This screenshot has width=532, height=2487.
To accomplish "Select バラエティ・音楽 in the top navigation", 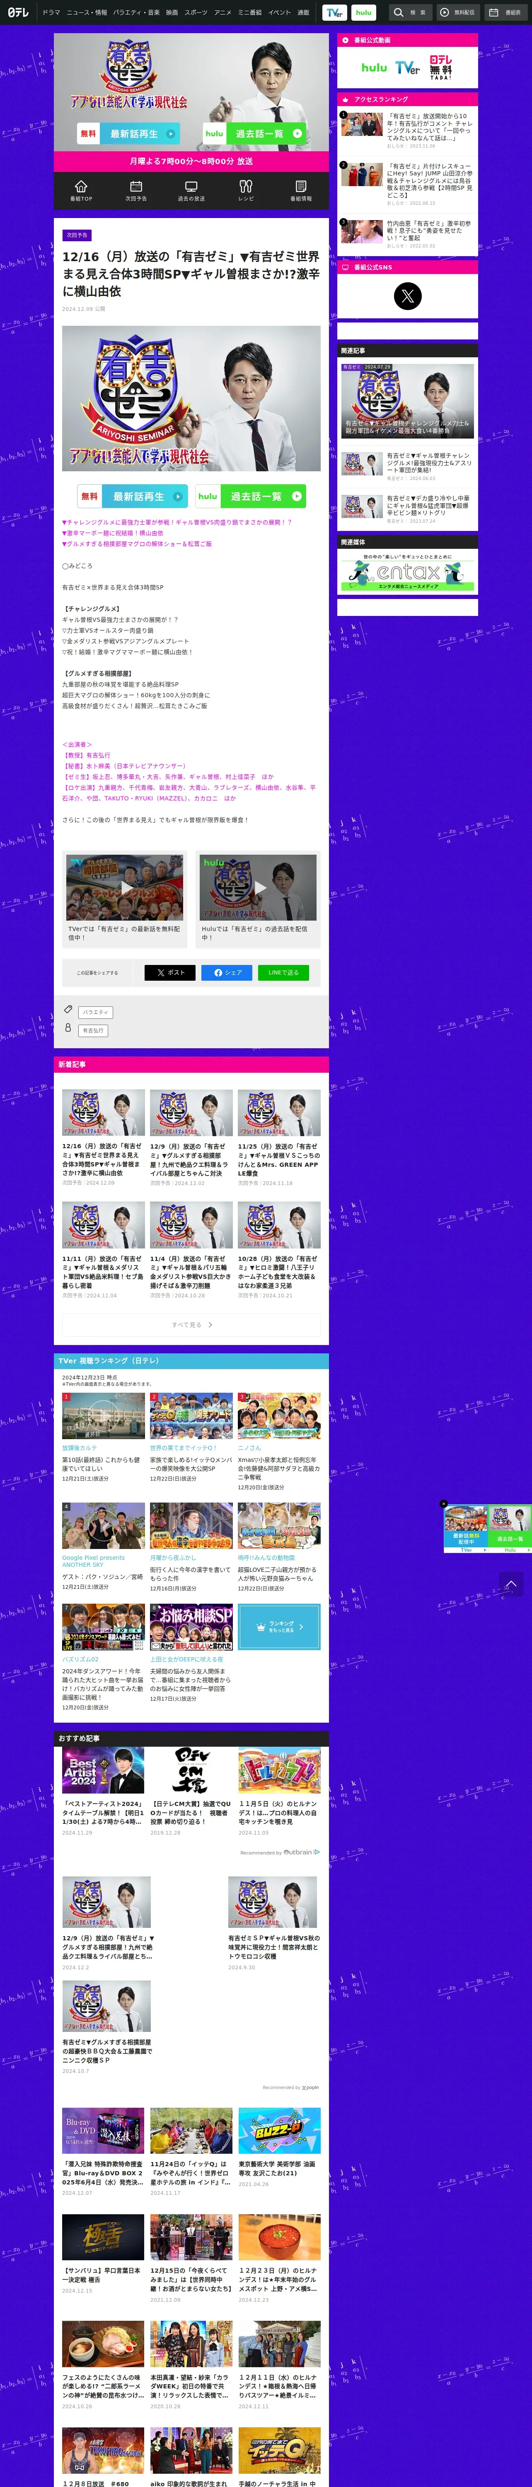I will (136, 12).
